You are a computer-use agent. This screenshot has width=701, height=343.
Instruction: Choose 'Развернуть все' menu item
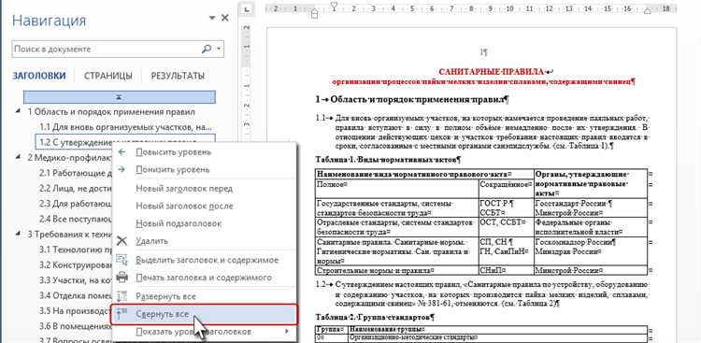(x=205, y=296)
